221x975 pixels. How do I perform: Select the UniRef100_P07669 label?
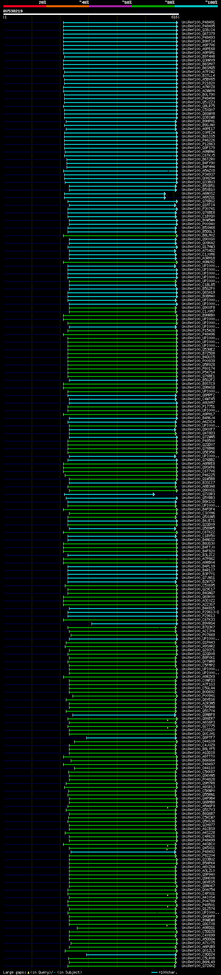coord(198,635)
